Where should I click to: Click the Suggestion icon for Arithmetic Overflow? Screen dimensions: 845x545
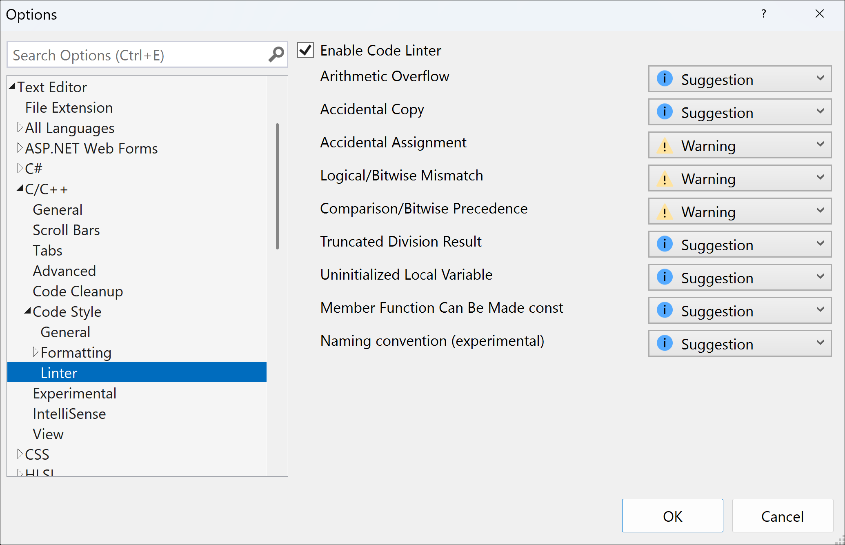(x=665, y=79)
